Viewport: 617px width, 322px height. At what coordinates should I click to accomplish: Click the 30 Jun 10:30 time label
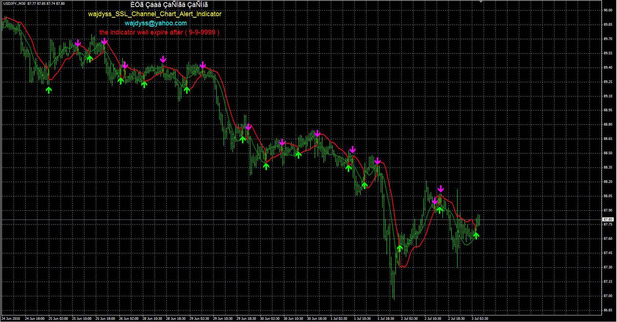[293, 319]
